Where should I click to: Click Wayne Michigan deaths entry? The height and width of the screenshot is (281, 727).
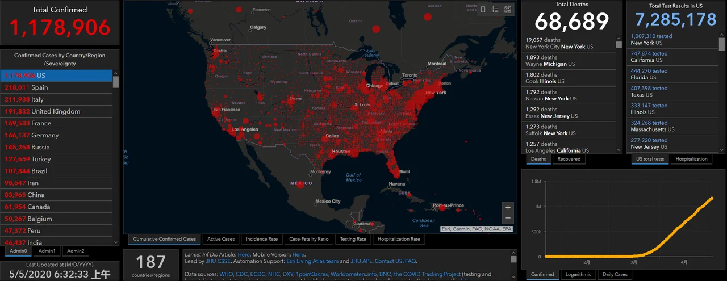(x=569, y=61)
